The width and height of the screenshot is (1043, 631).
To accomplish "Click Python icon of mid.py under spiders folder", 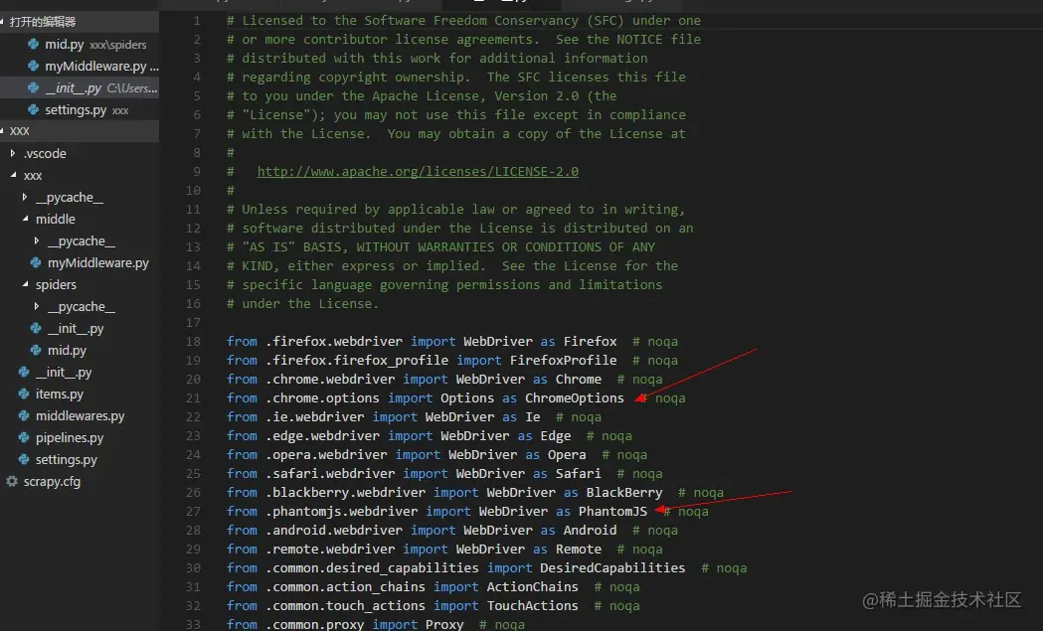I will click(x=36, y=350).
